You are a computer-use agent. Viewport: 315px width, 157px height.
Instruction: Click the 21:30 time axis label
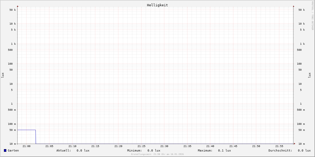164,146
